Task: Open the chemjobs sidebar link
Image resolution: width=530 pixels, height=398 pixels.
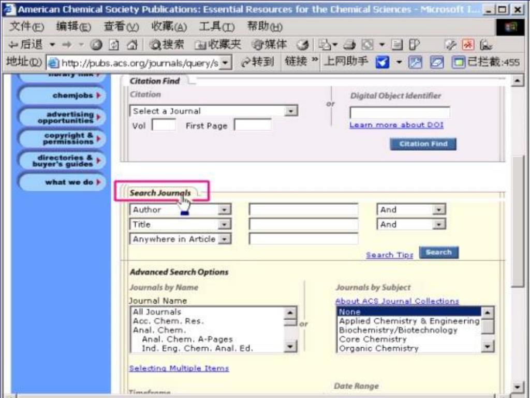Action: click(62, 95)
